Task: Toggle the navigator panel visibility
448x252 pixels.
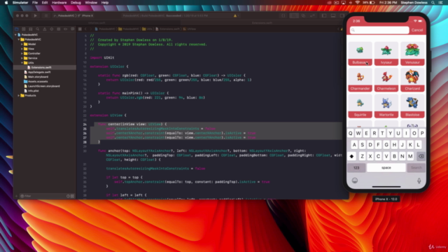Action: pyautogui.click(x=324, y=15)
